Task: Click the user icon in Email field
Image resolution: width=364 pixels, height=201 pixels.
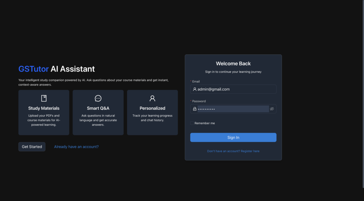Action: point(194,89)
